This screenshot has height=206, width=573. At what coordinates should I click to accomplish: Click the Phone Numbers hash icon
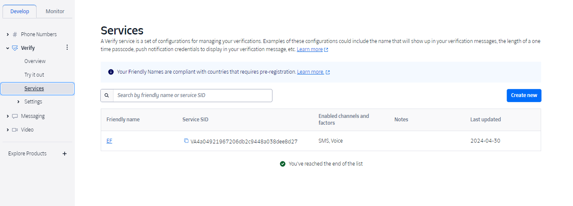[15, 34]
